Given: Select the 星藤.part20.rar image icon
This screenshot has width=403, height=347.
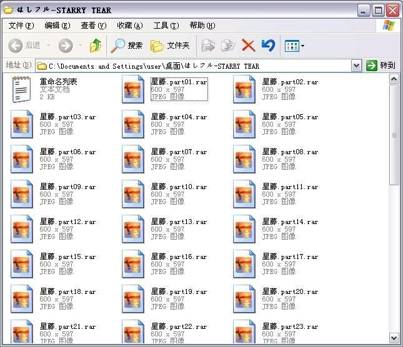Looking at the screenshot, I should (x=244, y=299).
